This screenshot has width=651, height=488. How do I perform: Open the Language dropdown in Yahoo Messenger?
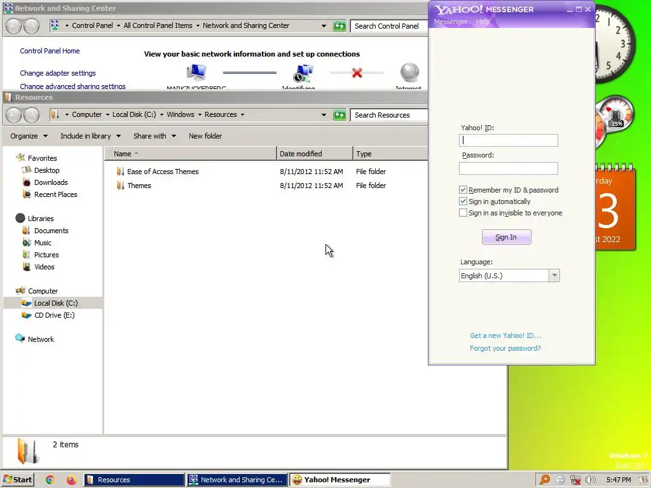pos(554,276)
